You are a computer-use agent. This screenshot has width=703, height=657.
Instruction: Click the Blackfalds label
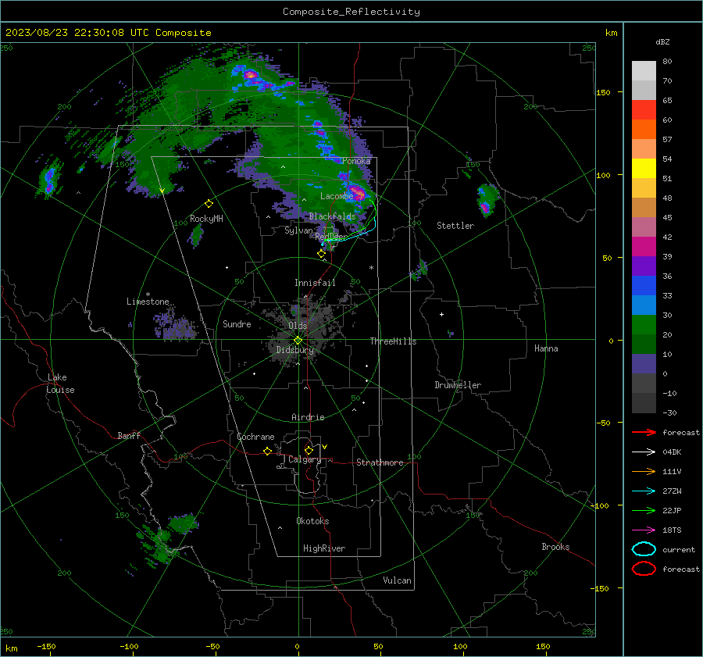pyautogui.click(x=332, y=216)
